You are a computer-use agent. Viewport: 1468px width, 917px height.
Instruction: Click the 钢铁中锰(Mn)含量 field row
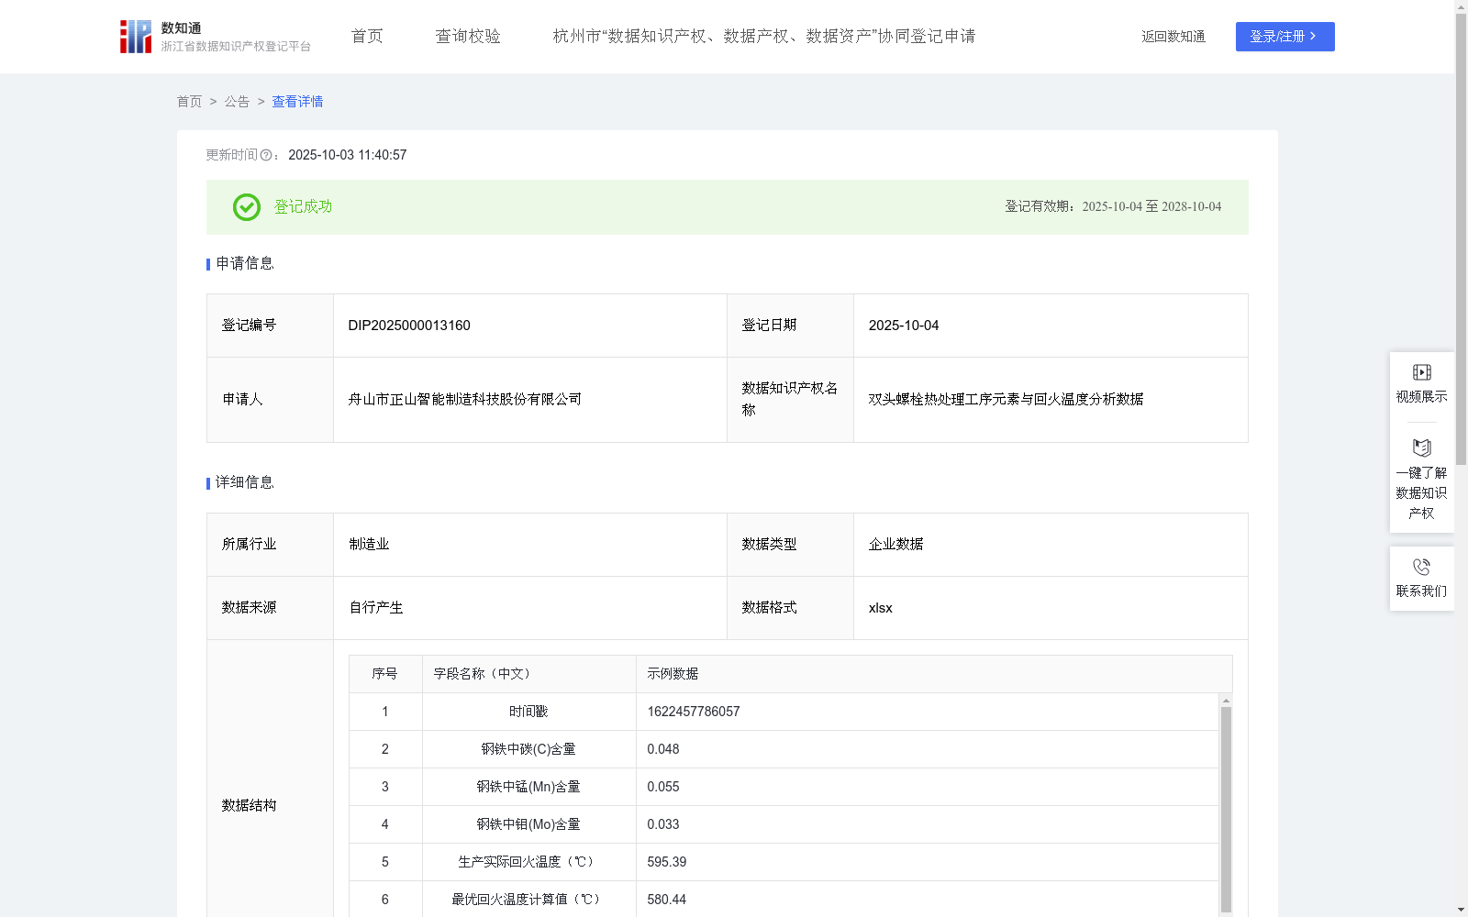pos(784,787)
